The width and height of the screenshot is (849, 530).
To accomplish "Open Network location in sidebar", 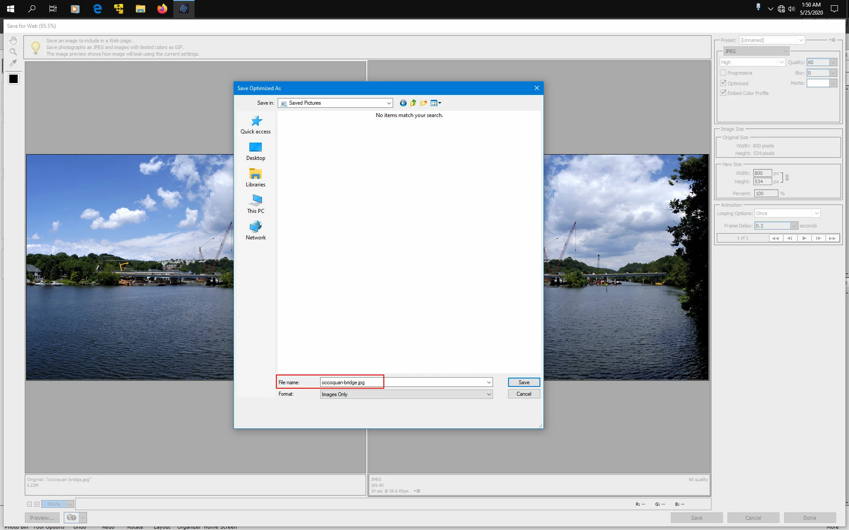I will tap(256, 231).
